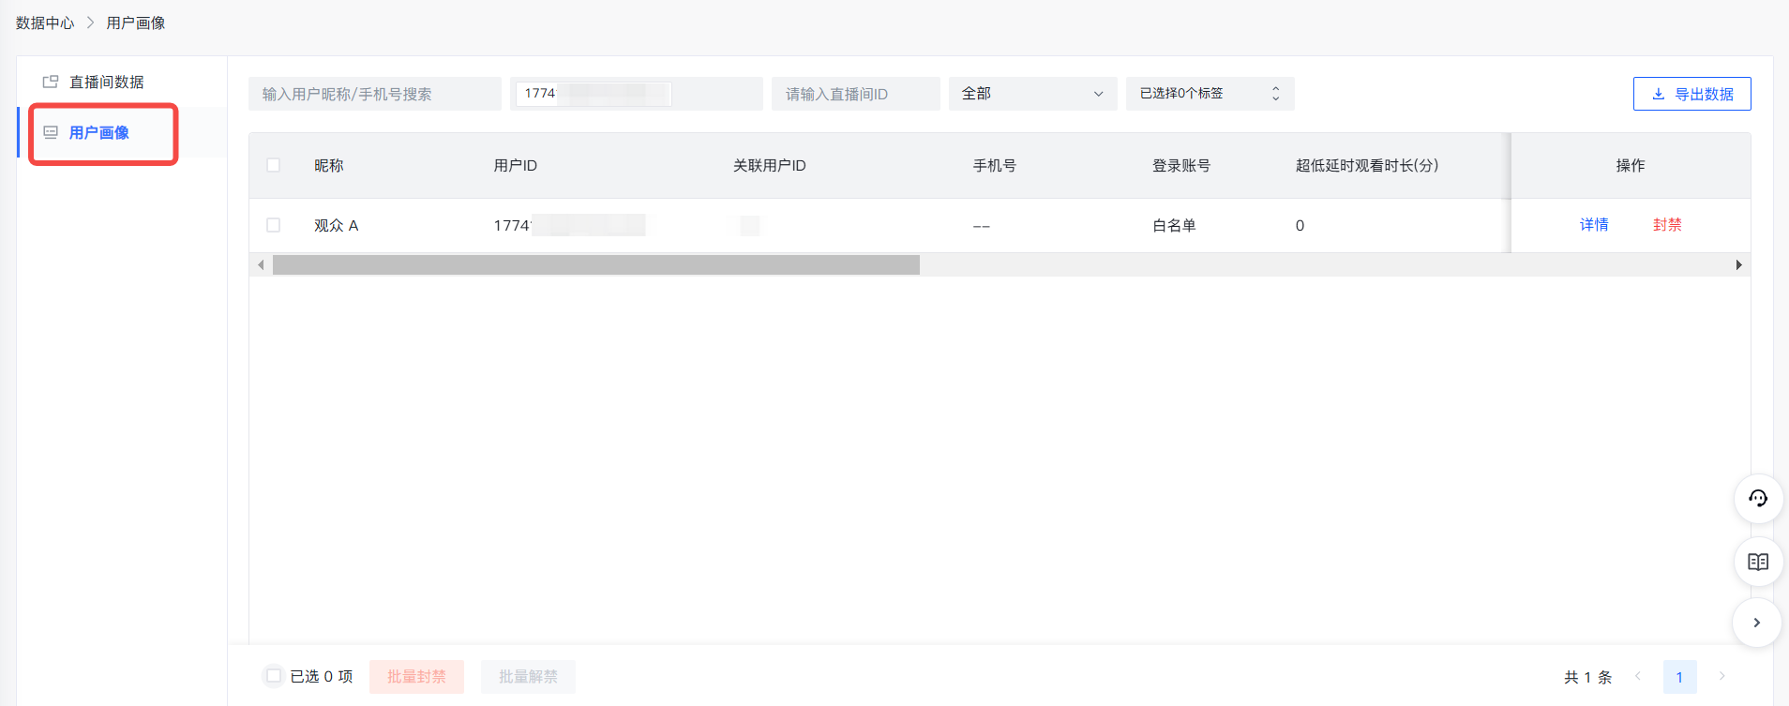The height and width of the screenshot is (706, 1789).
Task: Click the 直播间数据 sidebar icon
Action: (x=51, y=82)
